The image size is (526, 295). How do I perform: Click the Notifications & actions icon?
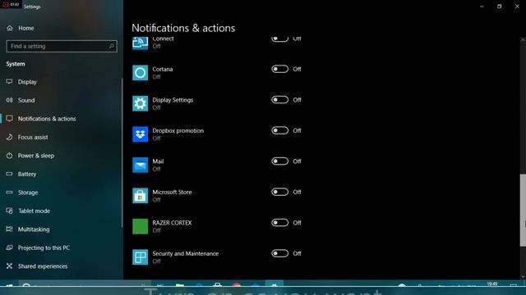click(x=9, y=118)
